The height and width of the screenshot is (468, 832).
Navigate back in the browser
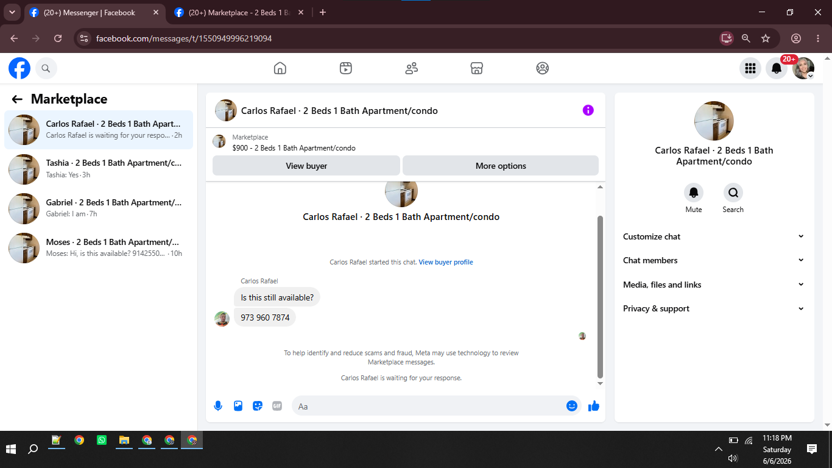point(14,38)
